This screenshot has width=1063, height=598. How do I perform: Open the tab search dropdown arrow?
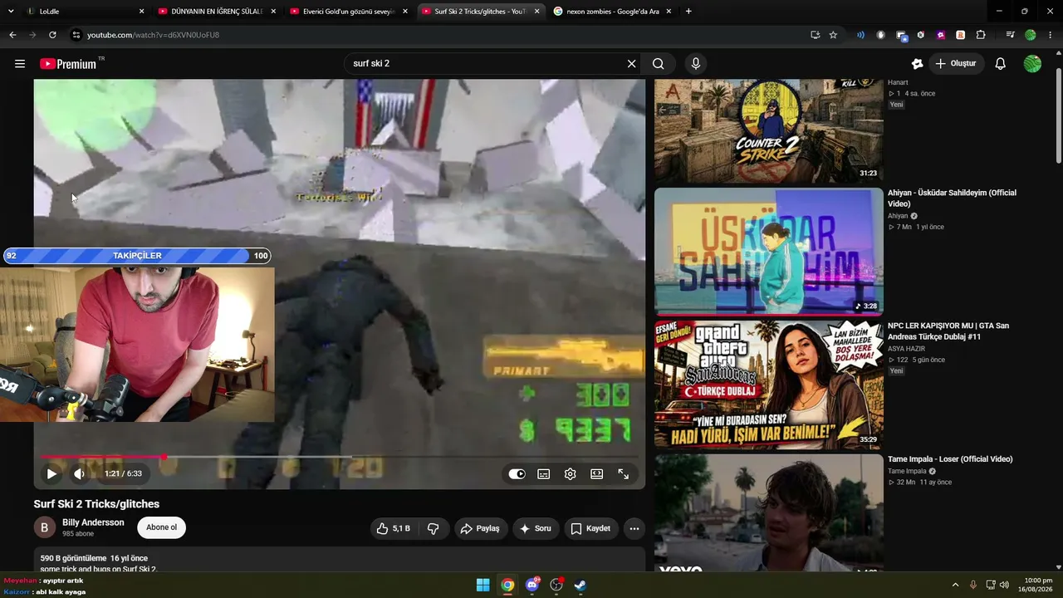[11, 12]
